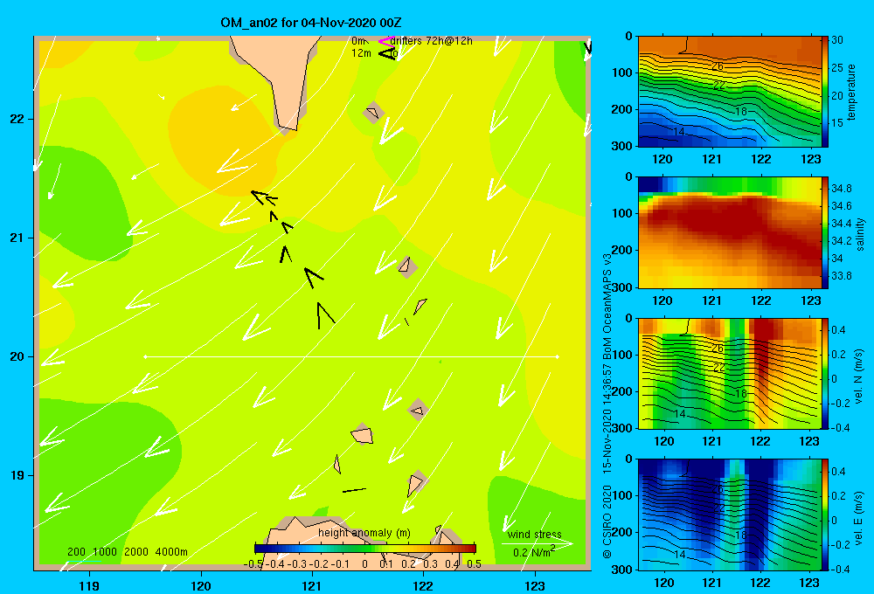874x594 pixels.
Task: Click longitude label 121 on main map
Action: coord(312,585)
